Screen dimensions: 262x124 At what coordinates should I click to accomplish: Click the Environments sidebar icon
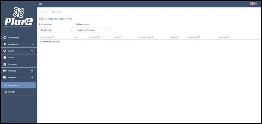[x=5, y=38]
